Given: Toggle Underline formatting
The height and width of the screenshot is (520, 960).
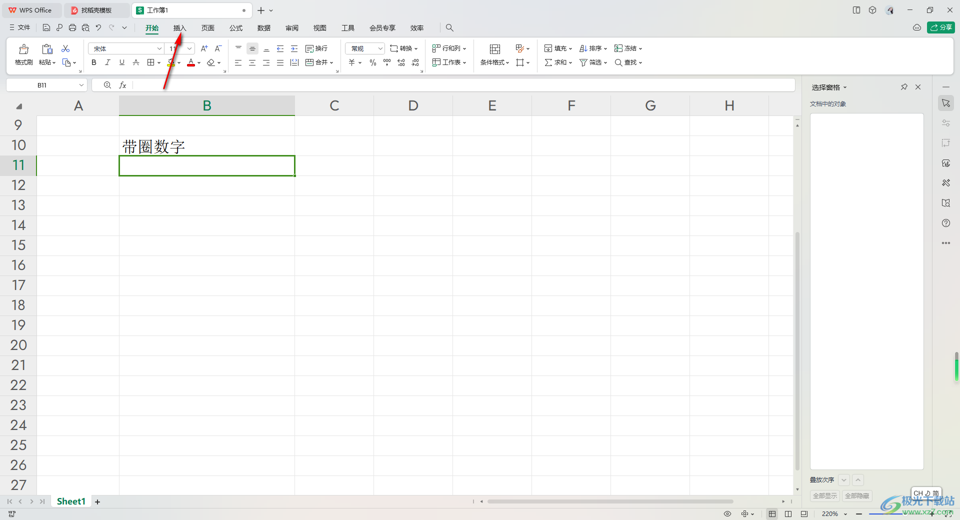Looking at the screenshot, I should [x=121, y=62].
